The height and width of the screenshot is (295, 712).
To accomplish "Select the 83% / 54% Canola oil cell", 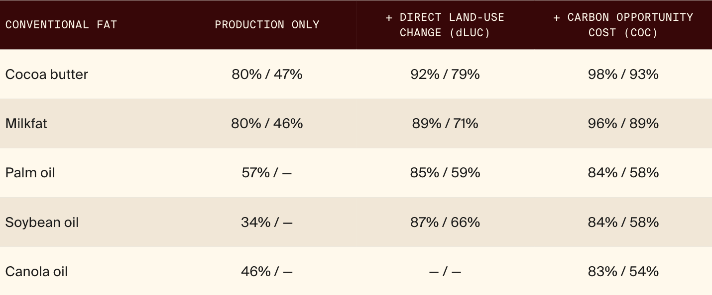I will coord(623,272).
